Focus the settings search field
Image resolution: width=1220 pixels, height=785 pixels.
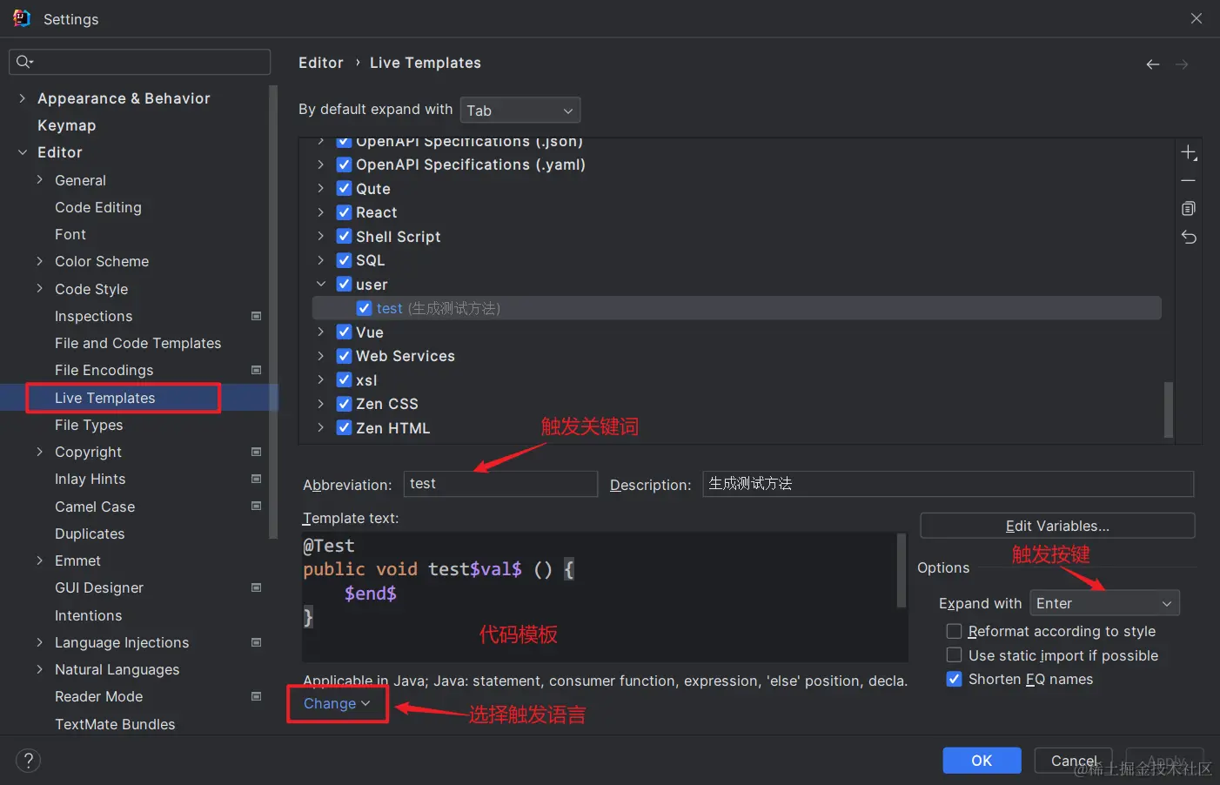coord(139,62)
